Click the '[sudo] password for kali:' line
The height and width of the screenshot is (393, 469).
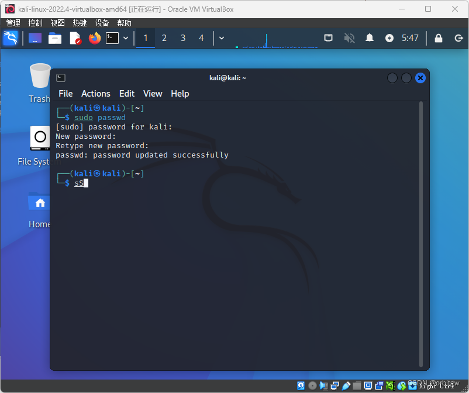(x=113, y=127)
